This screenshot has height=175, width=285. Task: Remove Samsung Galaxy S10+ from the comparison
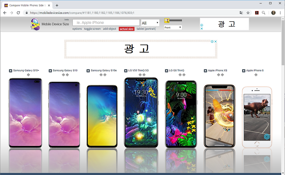click(x=11, y=71)
